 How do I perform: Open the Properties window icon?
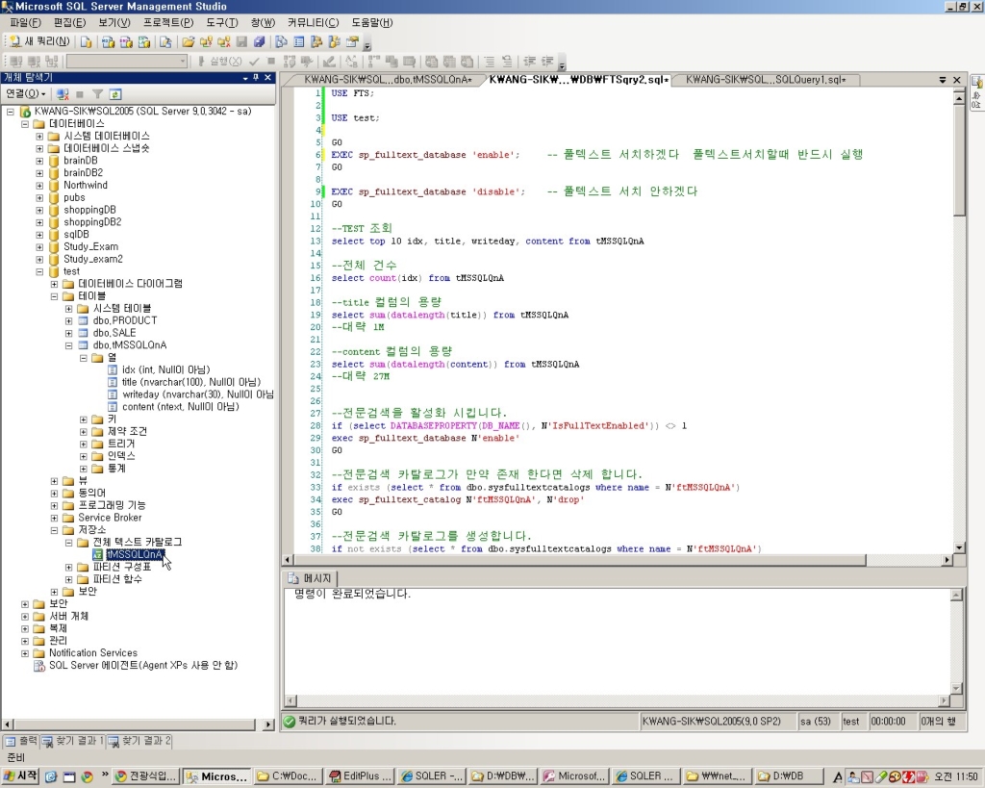(352, 42)
